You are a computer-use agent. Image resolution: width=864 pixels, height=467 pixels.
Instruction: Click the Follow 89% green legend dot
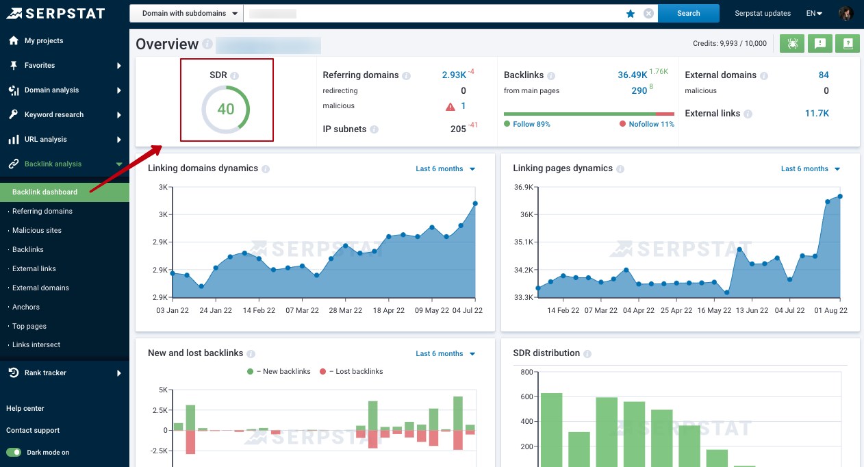point(507,124)
